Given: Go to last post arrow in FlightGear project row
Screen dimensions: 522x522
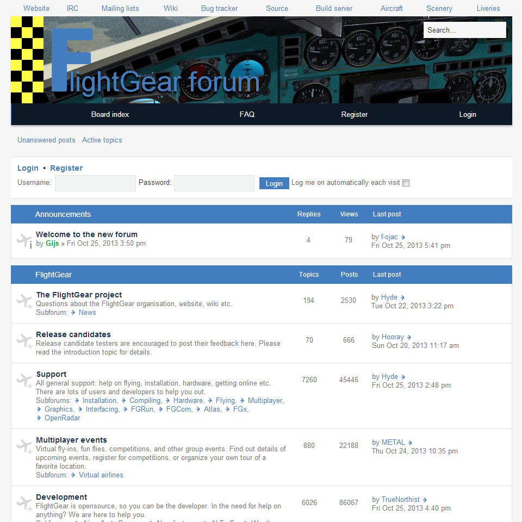Looking at the screenshot, I should tap(402, 297).
